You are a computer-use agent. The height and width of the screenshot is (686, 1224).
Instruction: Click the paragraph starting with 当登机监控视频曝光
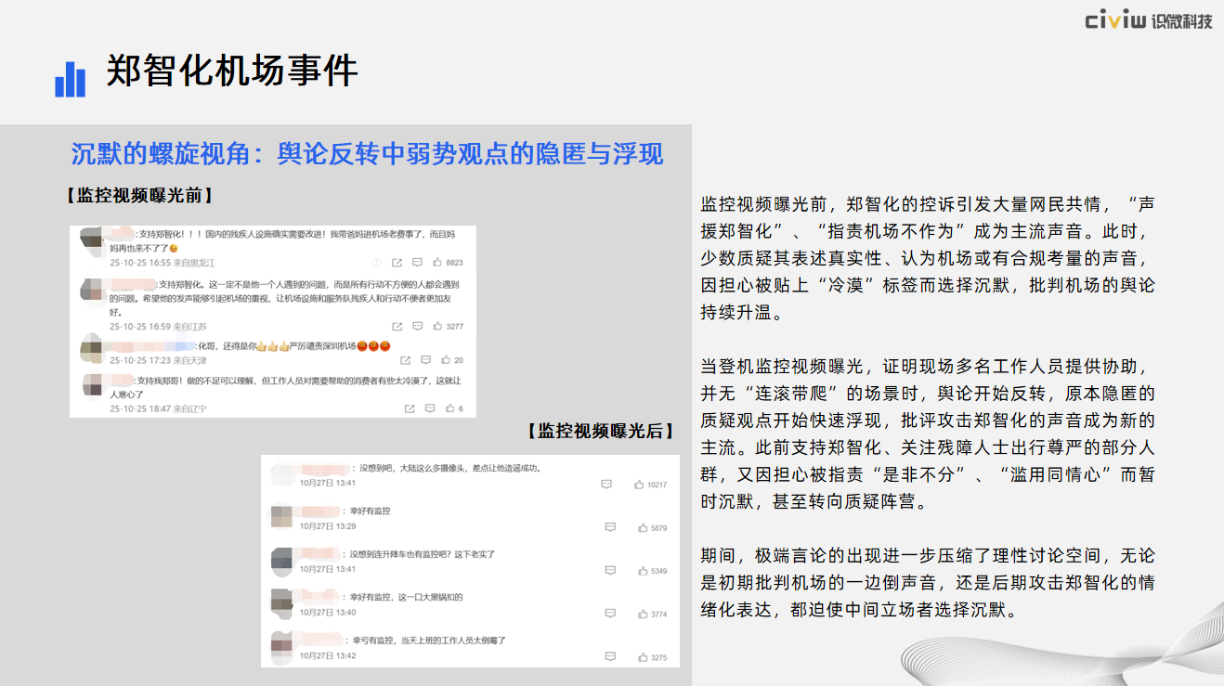point(927,434)
